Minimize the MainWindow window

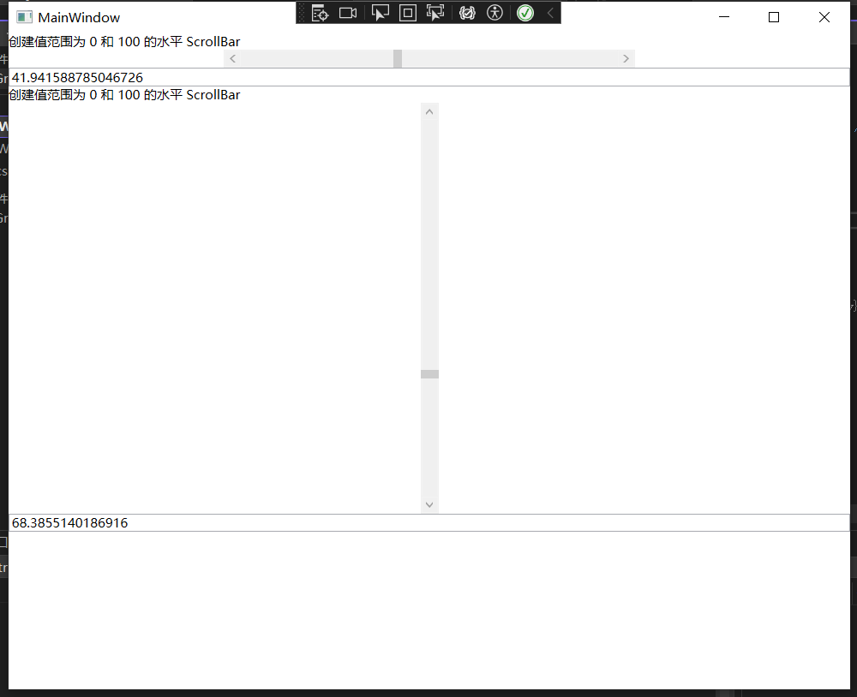click(x=724, y=17)
